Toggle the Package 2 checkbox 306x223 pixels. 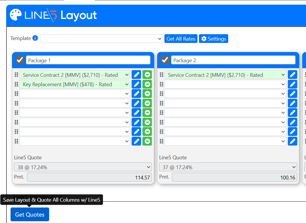pyautogui.click(x=165, y=60)
